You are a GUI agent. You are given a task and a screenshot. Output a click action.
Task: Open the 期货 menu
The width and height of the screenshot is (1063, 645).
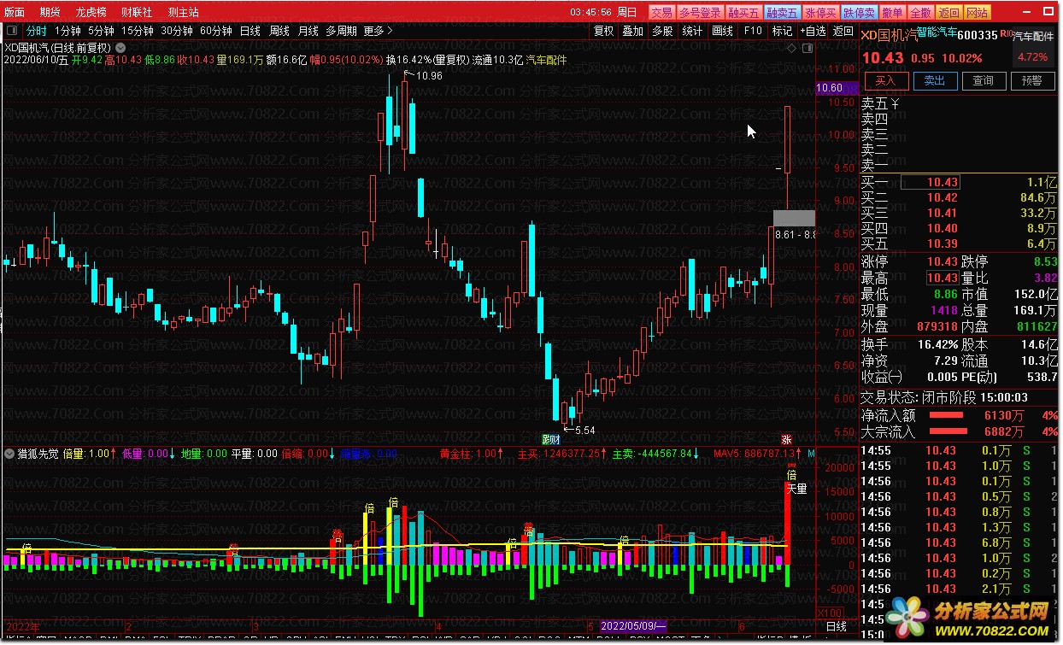click(50, 13)
